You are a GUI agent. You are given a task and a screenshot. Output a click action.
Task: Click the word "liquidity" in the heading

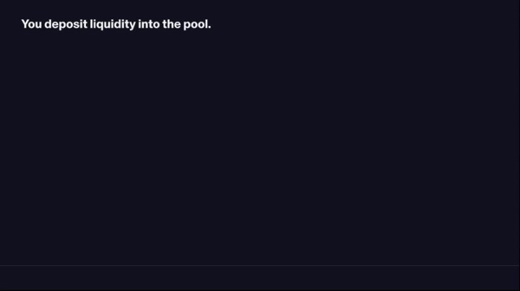point(112,24)
